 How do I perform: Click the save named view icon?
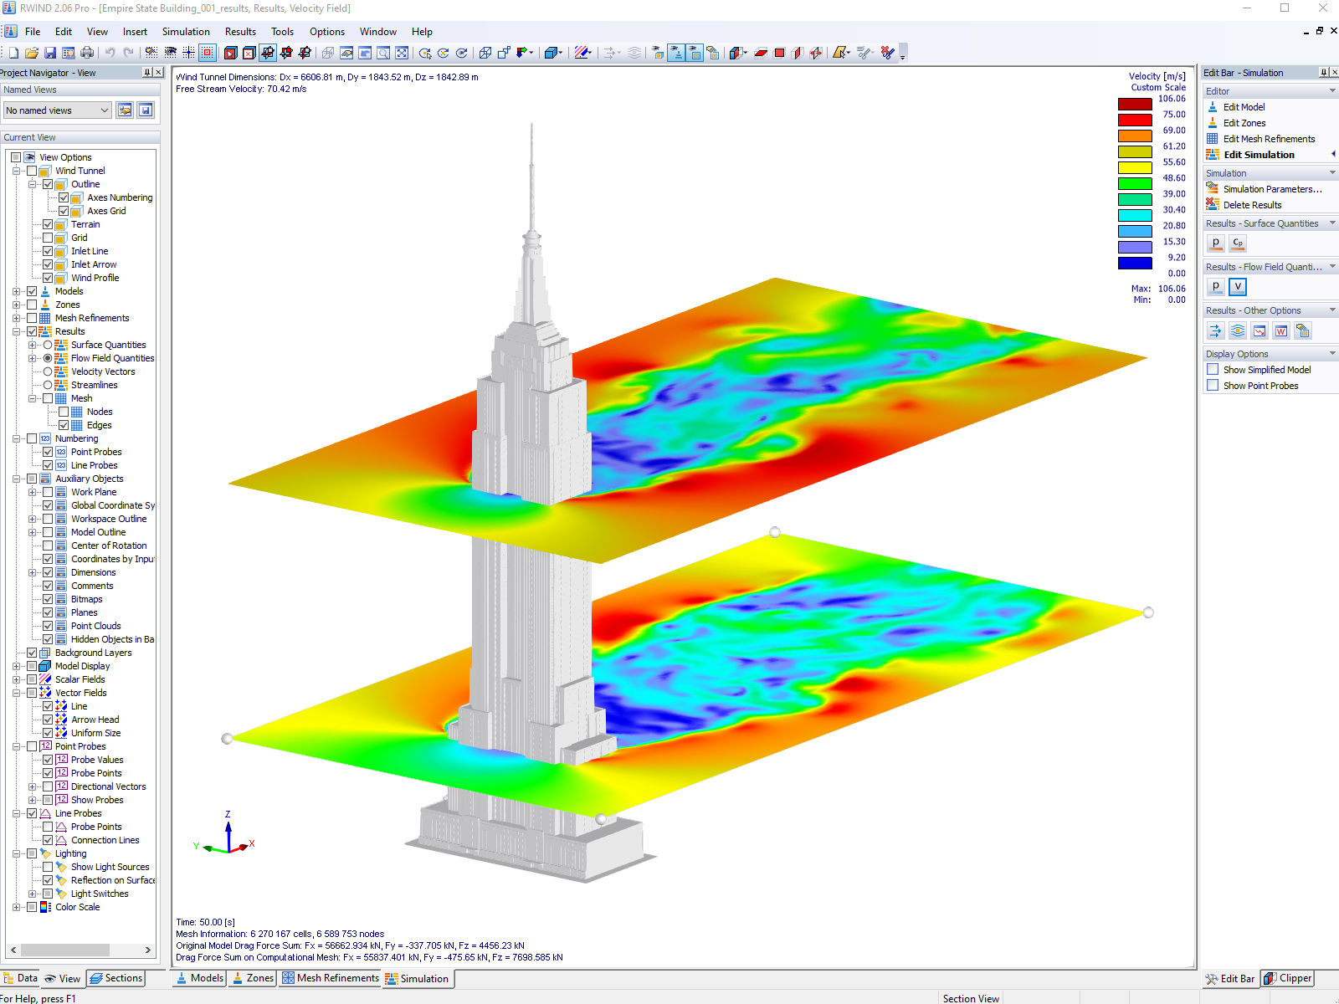coord(146,110)
